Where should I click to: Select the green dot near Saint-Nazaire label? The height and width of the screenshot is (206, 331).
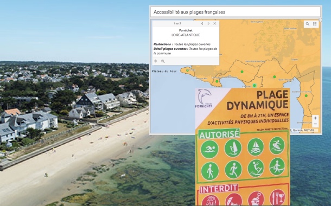[275, 77]
